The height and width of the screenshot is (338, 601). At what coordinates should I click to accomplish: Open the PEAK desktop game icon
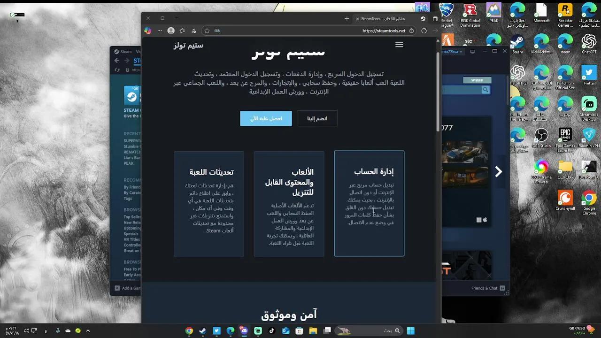[x=493, y=13]
